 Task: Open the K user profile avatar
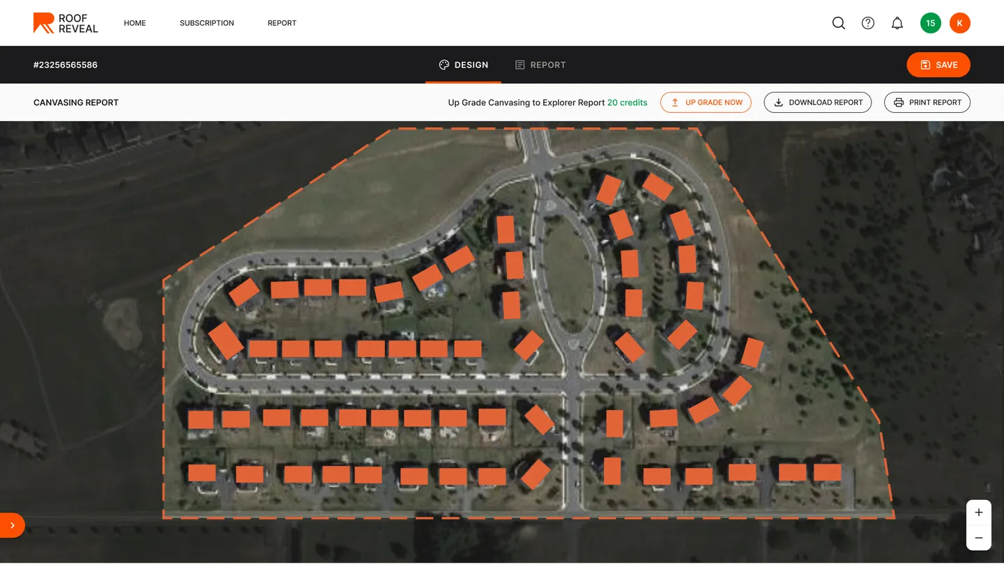pos(960,23)
